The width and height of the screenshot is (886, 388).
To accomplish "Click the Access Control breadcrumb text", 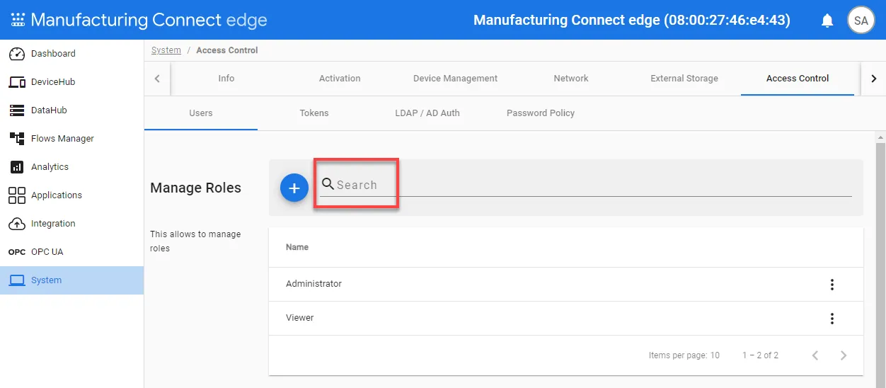I will click(227, 50).
